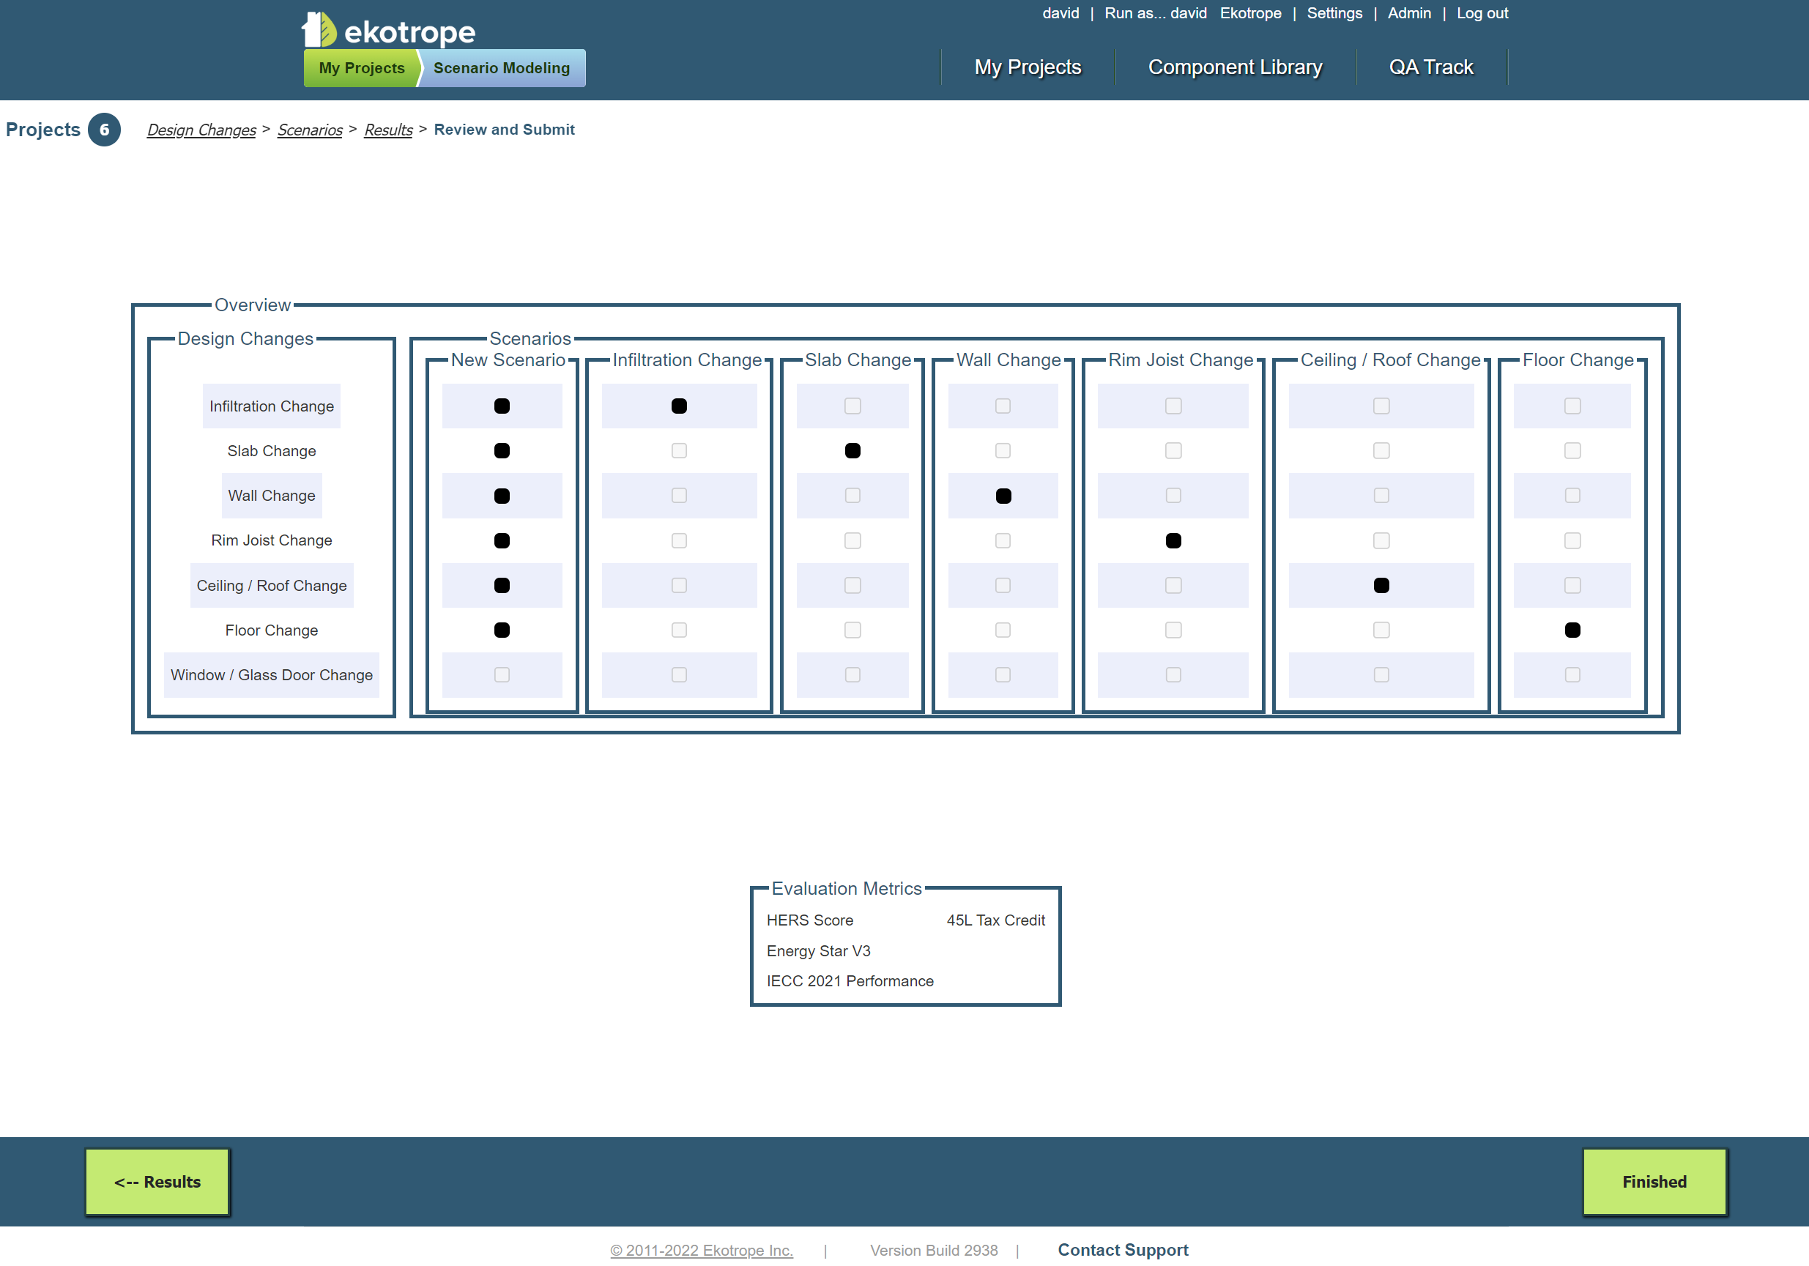This screenshot has width=1809, height=1266.
Task: Open Settings in the top bar
Action: pyautogui.click(x=1334, y=13)
